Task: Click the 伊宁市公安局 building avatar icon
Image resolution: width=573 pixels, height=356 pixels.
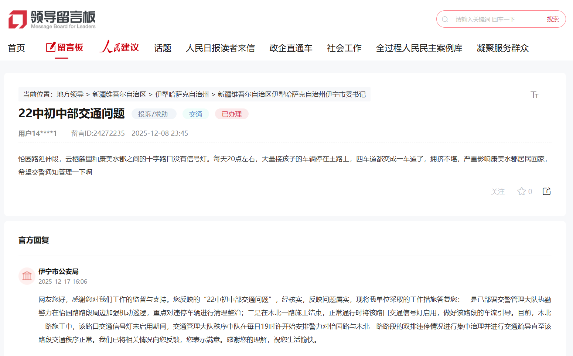Action: tap(27, 276)
